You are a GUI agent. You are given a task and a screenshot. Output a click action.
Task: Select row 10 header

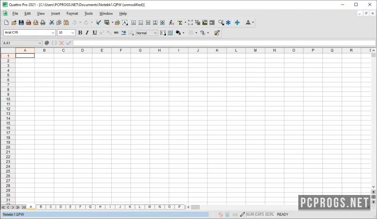click(8, 99)
